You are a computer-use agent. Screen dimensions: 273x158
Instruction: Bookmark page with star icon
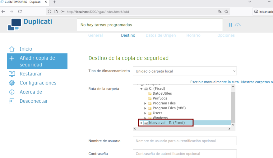click(226, 12)
